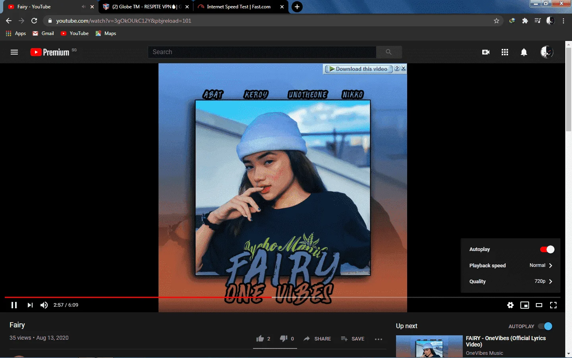
Task: Switch to theater mode
Action: pos(539,305)
